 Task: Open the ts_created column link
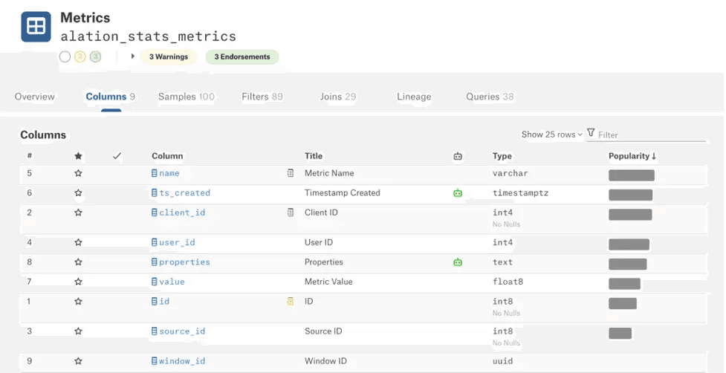184,193
